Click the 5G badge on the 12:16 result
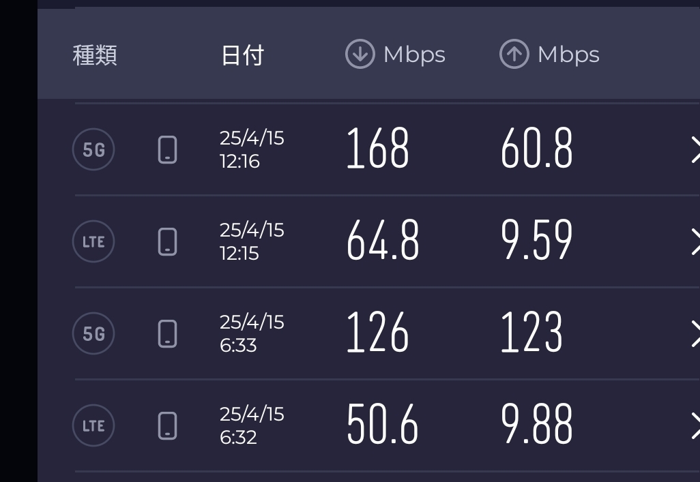 pyautogui.click(x=93, y=149)
